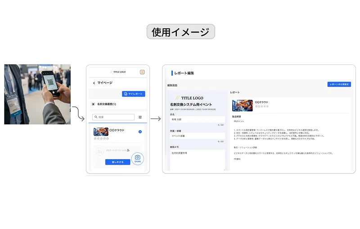Click the filter icon beside the search box

pyautogui.click(x=140, y=117)
